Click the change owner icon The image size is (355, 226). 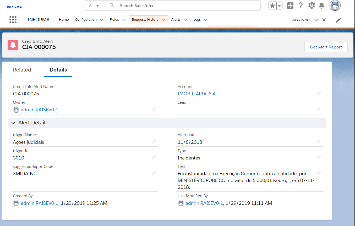click(154, 109)
